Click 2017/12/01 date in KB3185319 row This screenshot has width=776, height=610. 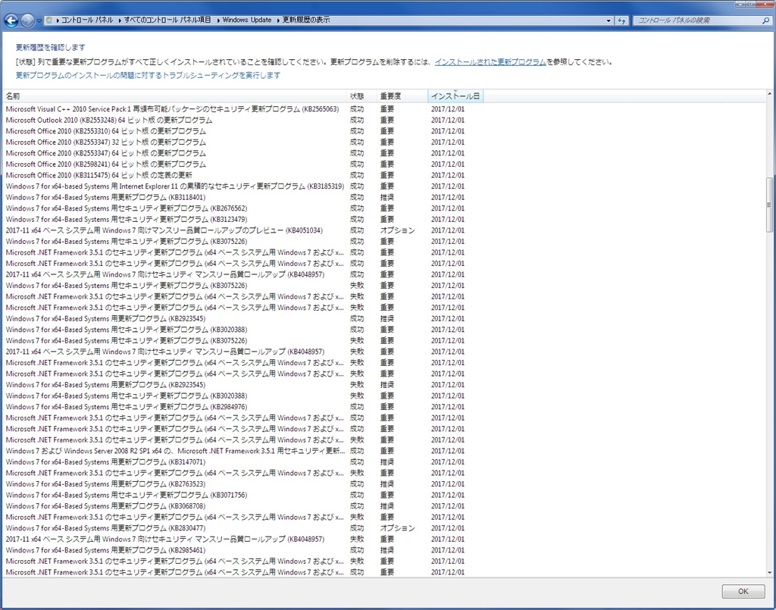click(448, 186)
